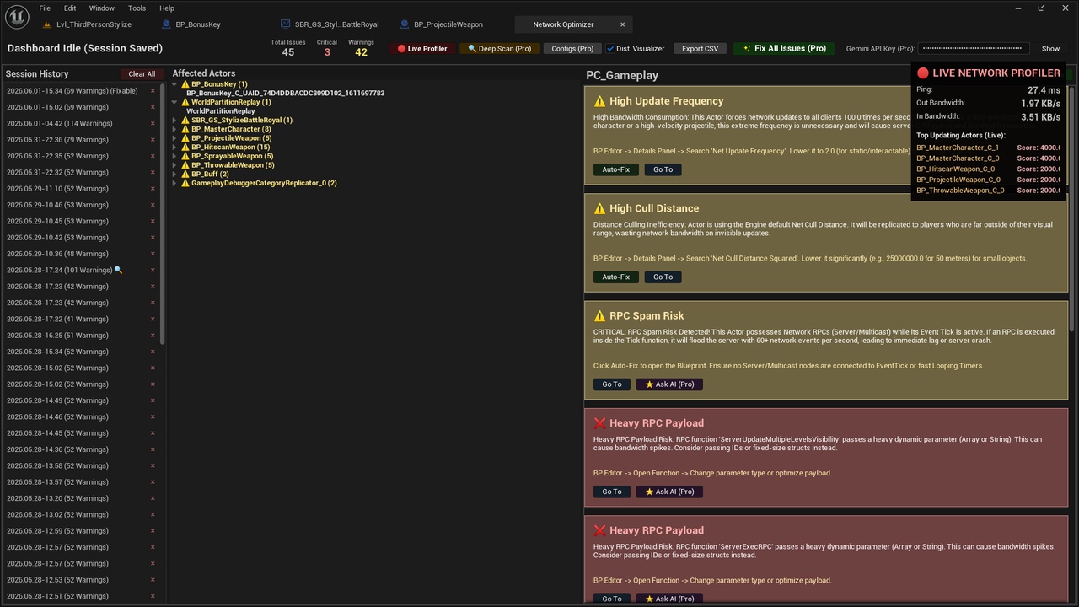Screen dimensions: 1079x607
Task: Click the Lvl_ThirdPersonStylize level tab icon
Action: click(48, 24)
